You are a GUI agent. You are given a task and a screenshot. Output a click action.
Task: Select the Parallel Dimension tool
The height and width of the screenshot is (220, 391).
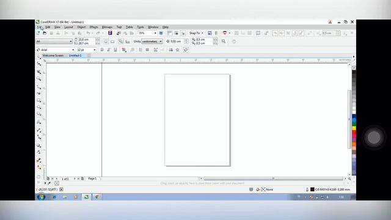38,130
